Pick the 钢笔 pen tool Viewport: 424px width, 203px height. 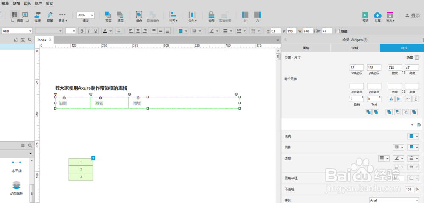point(50,17)
